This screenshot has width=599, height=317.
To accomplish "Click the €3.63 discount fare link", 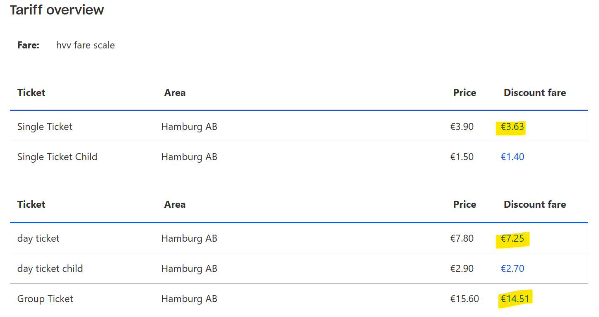I will point(512,127).
